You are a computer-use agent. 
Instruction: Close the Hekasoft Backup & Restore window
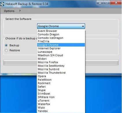tap(116, 3)
